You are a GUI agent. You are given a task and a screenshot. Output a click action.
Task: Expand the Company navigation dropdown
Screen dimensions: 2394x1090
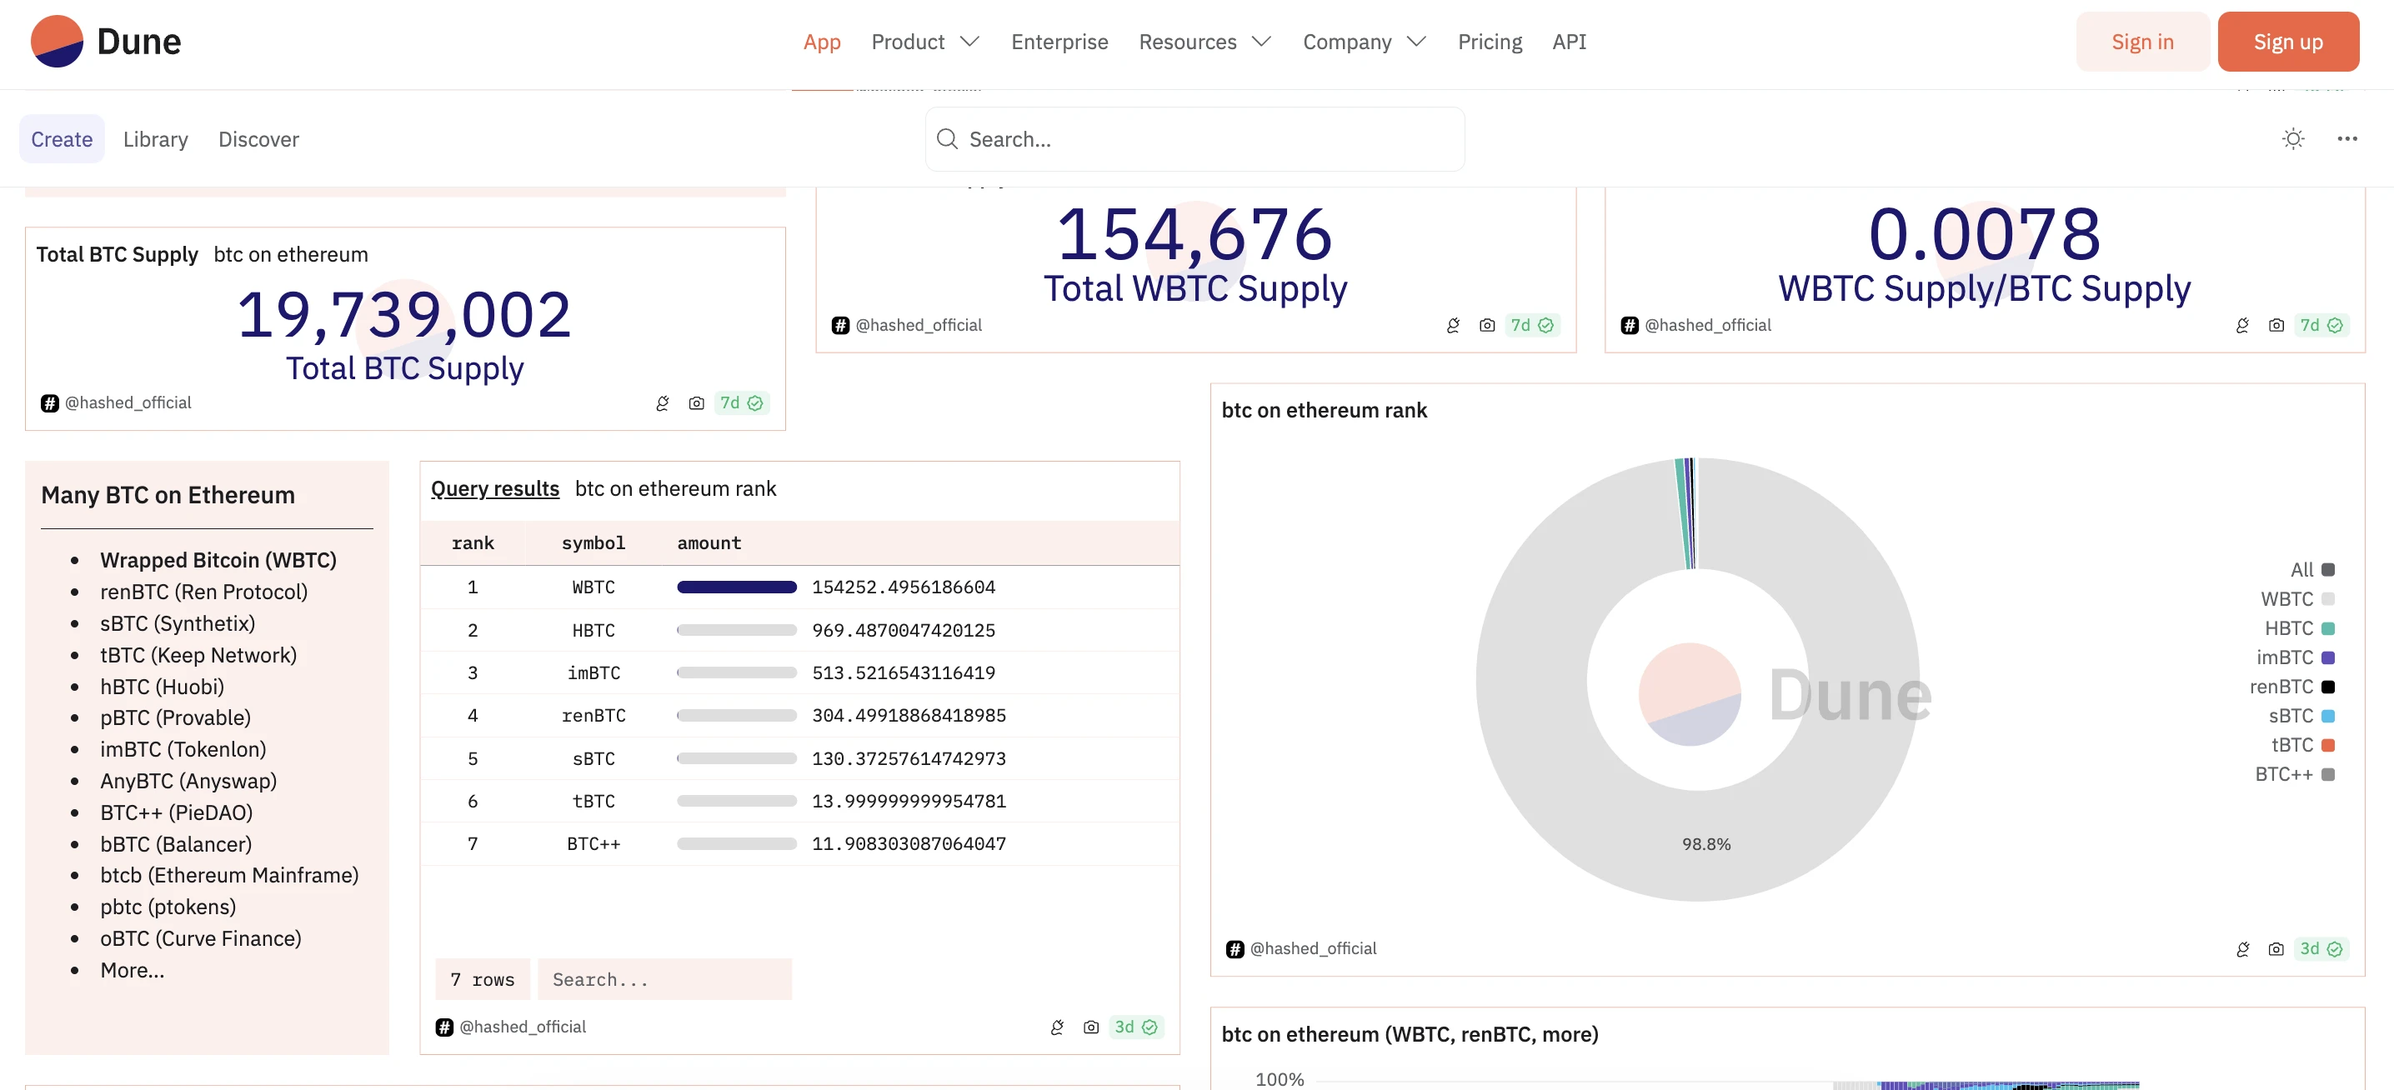coord(1364,41)
